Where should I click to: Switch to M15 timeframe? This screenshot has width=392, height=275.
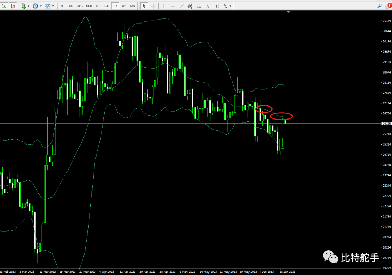(x=80, y=6)
